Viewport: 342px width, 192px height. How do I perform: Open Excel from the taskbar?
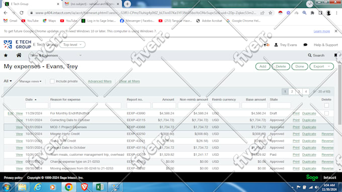click(100, 187)
